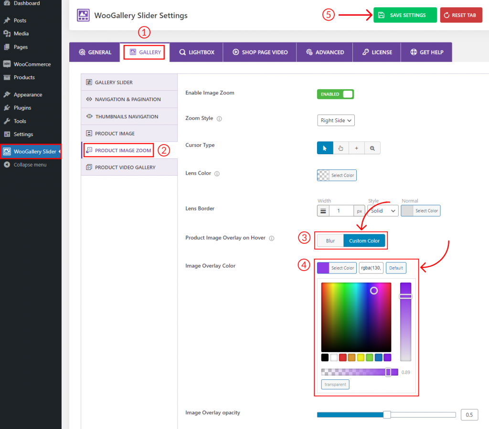489x429 pixels.
Task: Select the Custom Color overlay option
Action: click(x=364, y=241)
